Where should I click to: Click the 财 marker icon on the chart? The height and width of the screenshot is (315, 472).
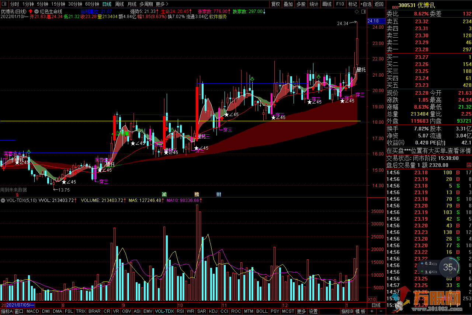(219, 194)
